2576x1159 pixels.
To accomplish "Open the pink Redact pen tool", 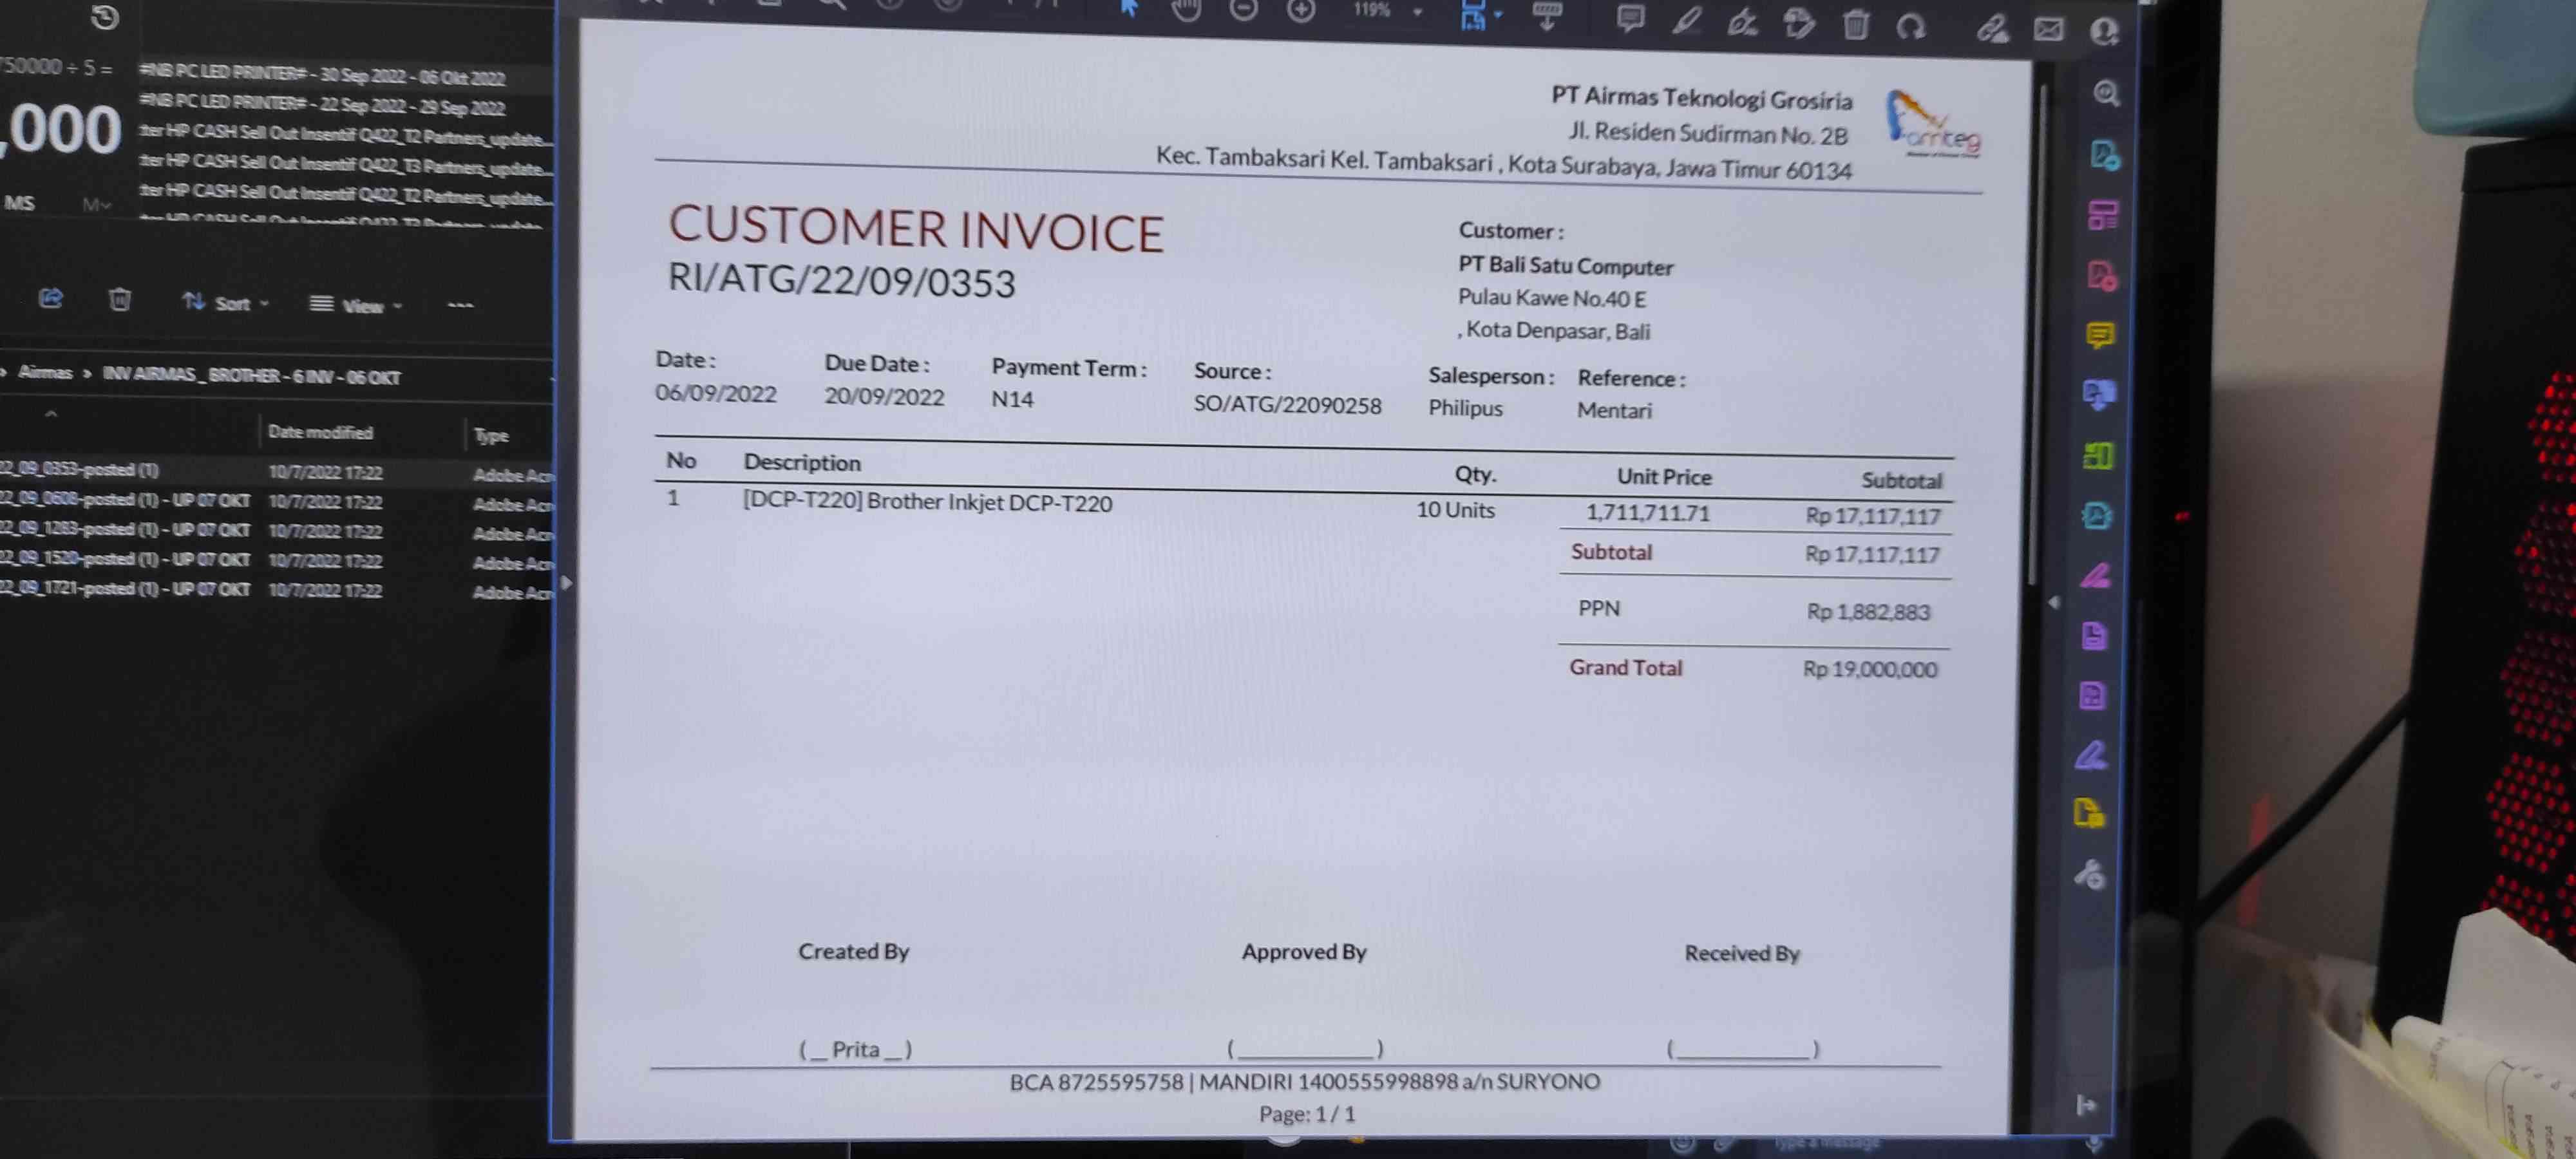I will coord(2096,576).
